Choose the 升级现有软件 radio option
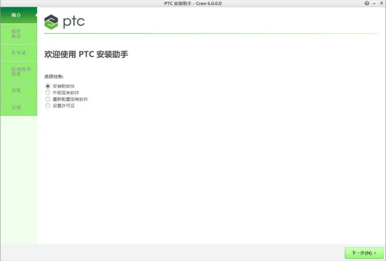Viewport: 386px width, 261px height. click(x=48, y=93)
